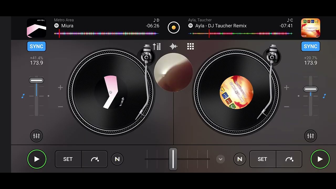
Task: Jump to cue on left deck
Action: (x=94, y=159)
